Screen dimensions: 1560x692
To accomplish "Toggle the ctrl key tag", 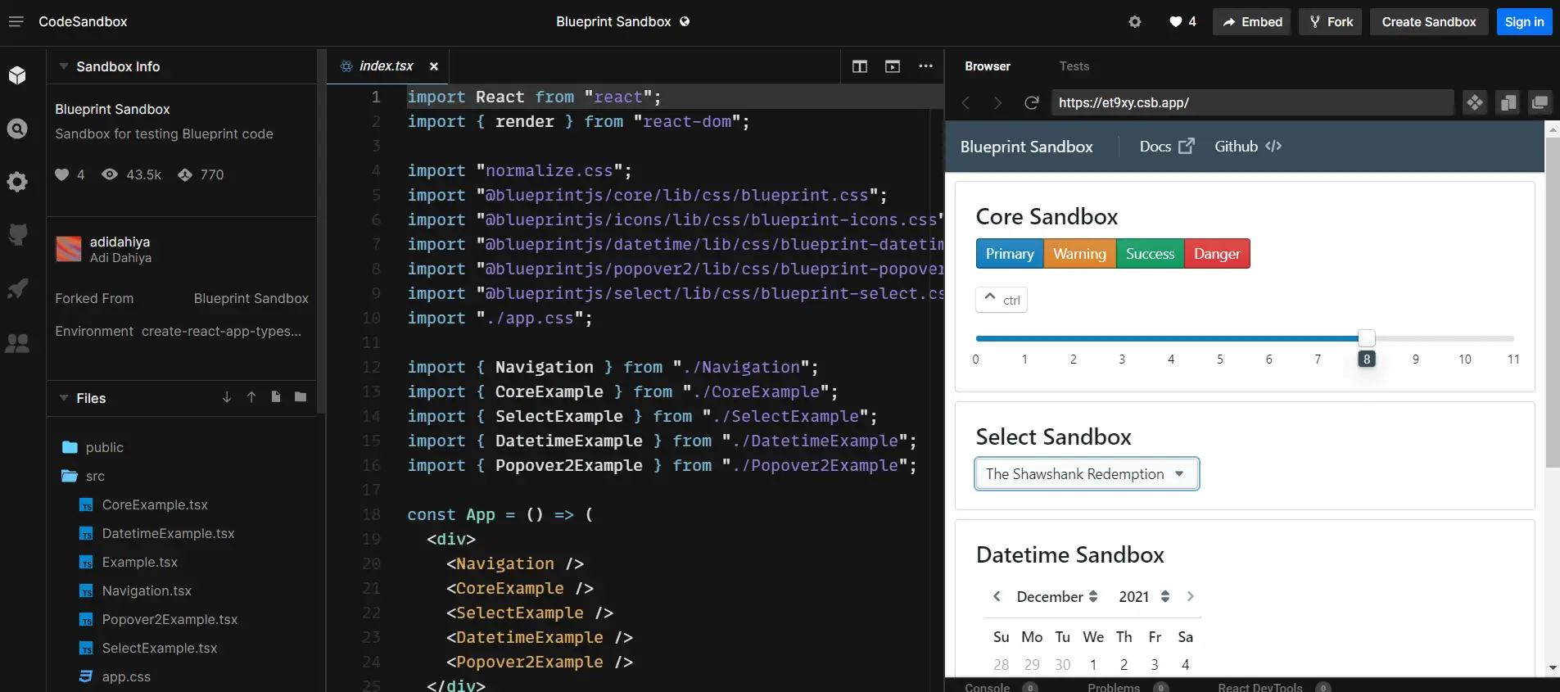I will [1002, 300].
